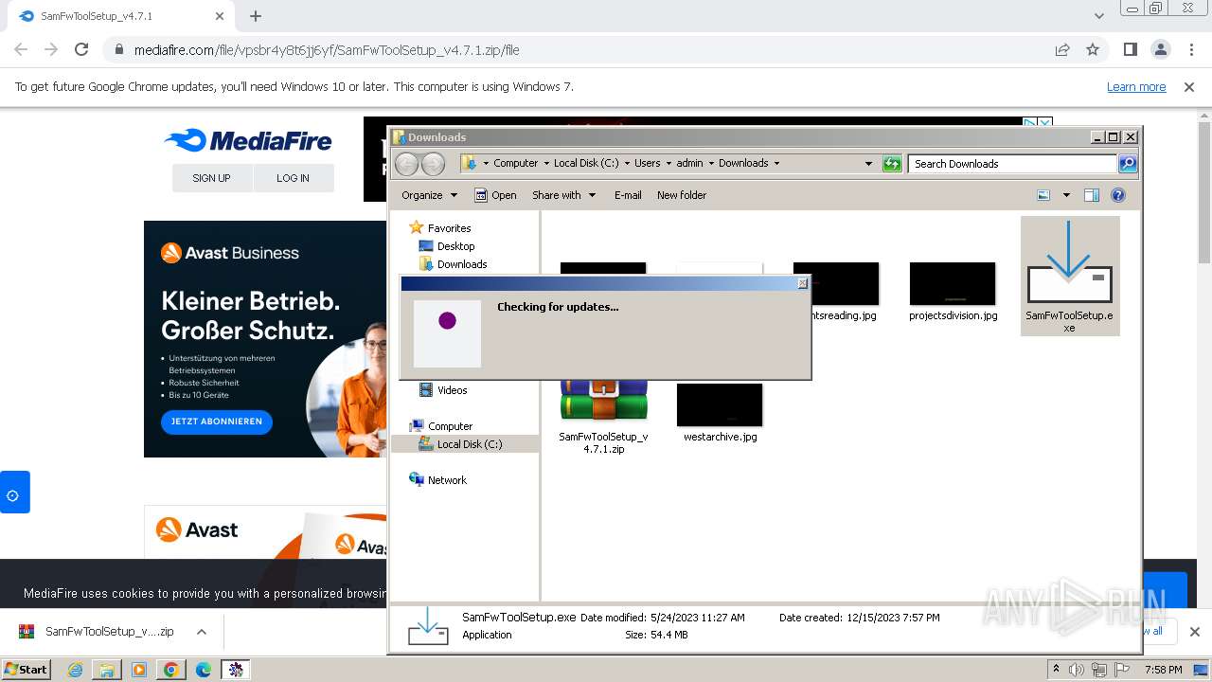Click the blue accessibility widget icon
The image size is (1212, 682).
(13, 493)
